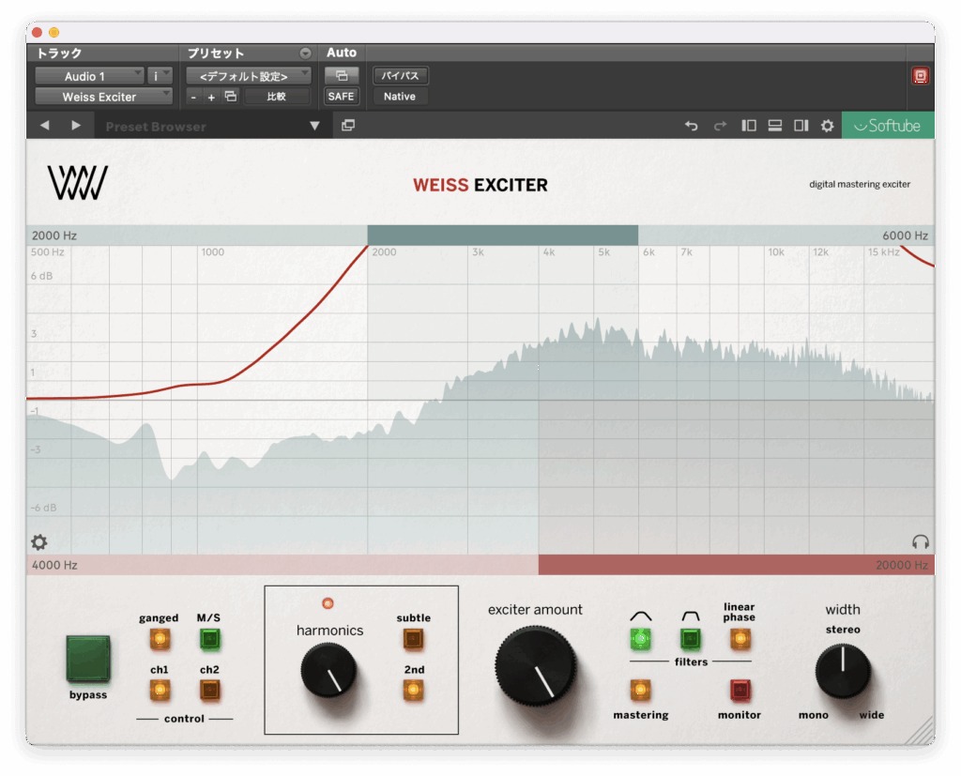Toggle the green bypass button
This screenshot has width=961, height=776.
88,659
